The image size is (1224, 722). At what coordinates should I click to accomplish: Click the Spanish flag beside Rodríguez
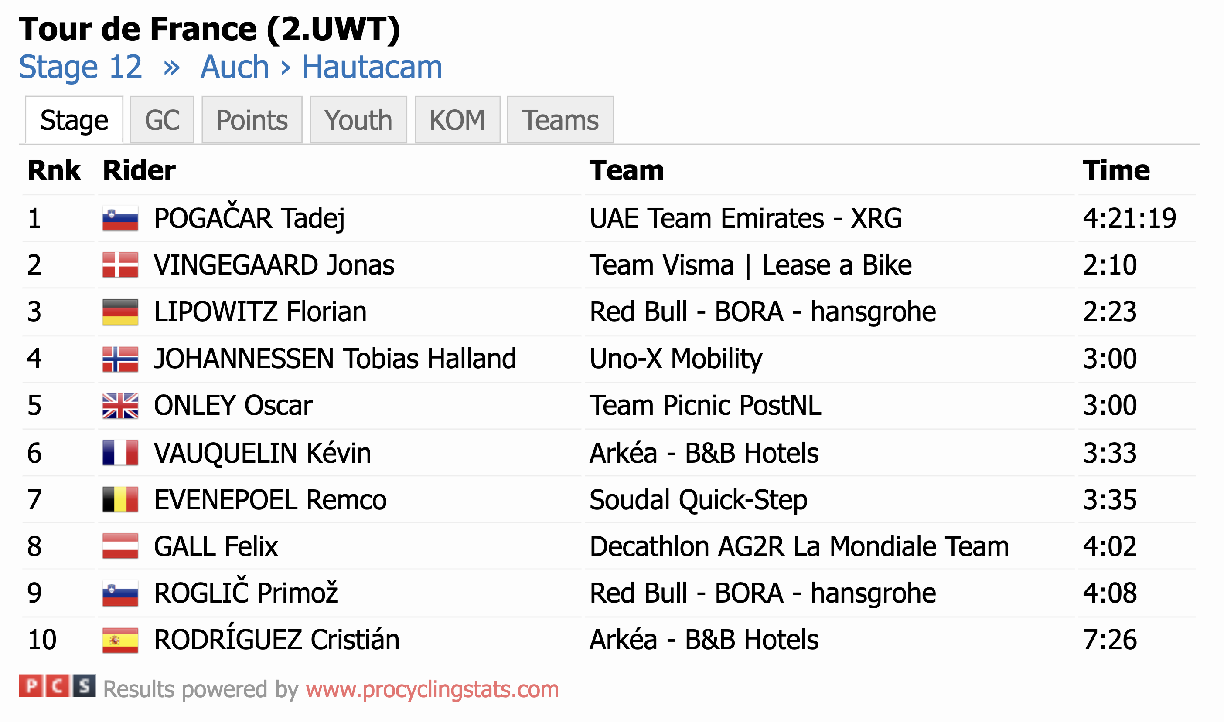pyautogui.click(x=120, y=640)
